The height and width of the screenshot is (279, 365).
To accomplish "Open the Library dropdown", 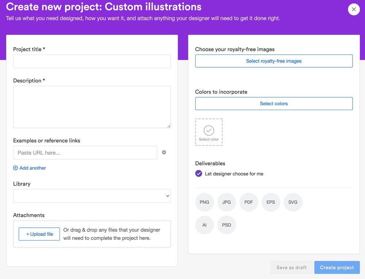I will click(x=92, y=196).
